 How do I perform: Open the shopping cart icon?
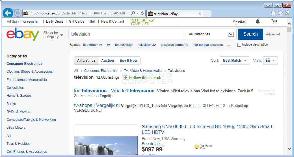pyautogui.click(x=274, y=21)
